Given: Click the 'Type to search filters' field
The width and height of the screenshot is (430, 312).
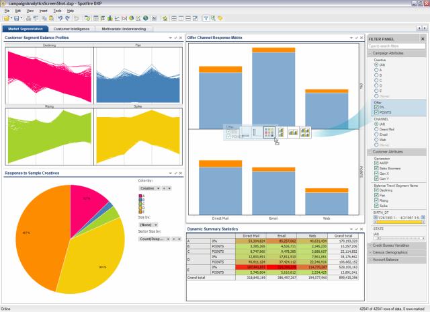Looking at the screenshot, I should coord(396,46).
